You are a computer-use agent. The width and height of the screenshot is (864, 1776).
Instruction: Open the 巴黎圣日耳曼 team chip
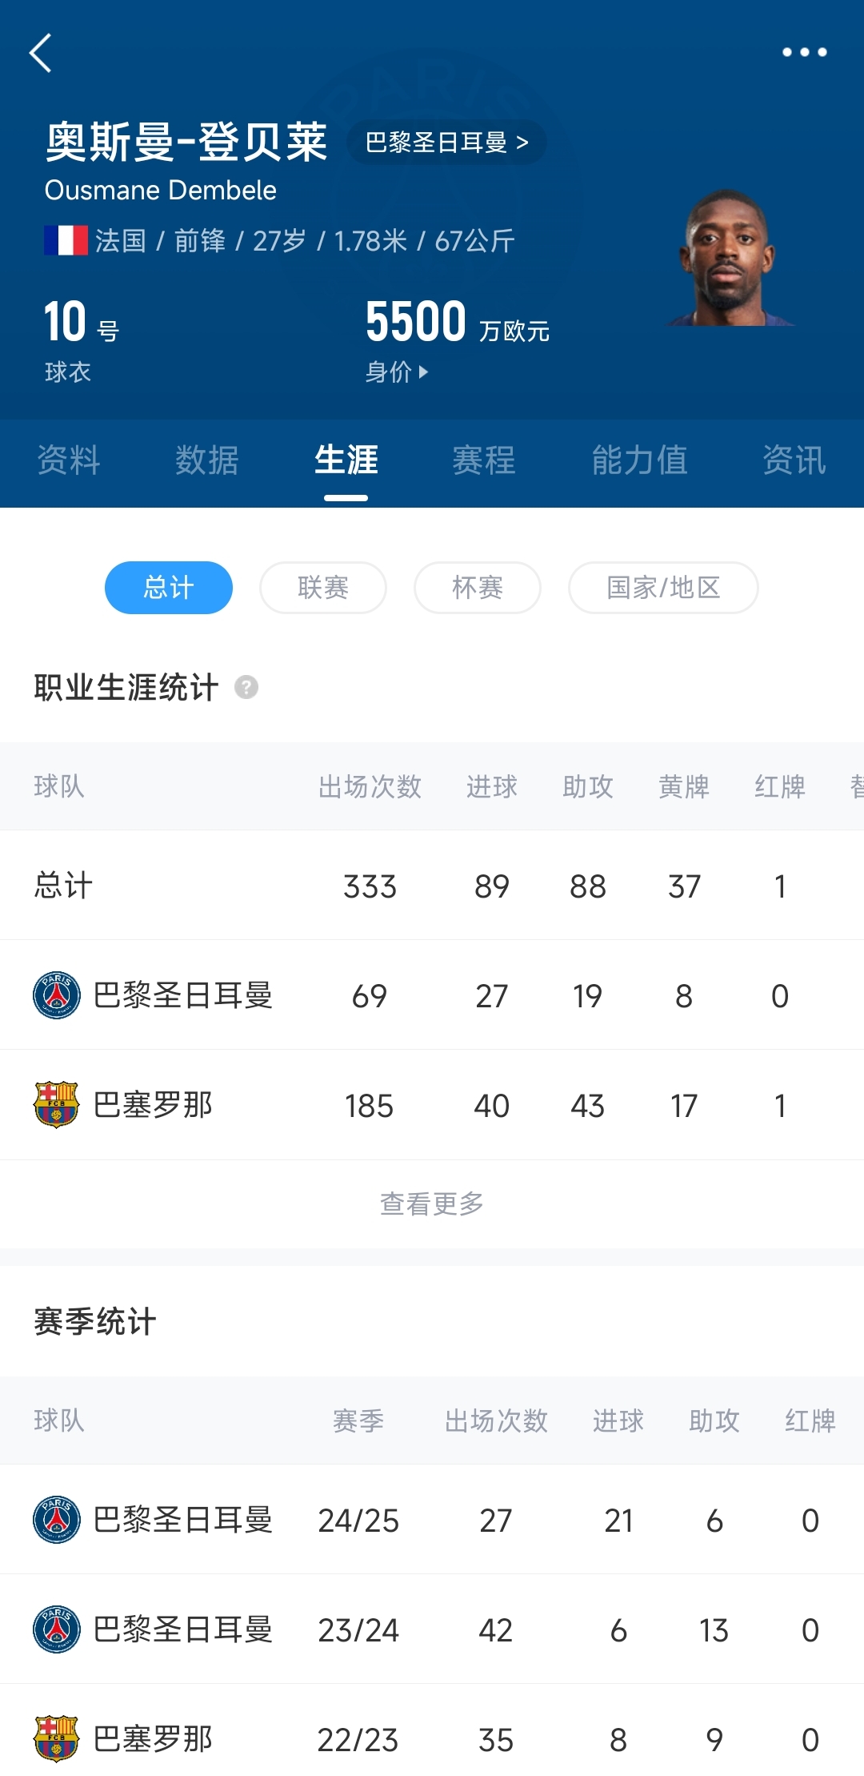tap(446, 143)
